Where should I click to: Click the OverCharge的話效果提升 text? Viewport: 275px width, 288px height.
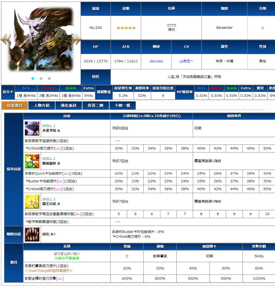pos(49,271)
